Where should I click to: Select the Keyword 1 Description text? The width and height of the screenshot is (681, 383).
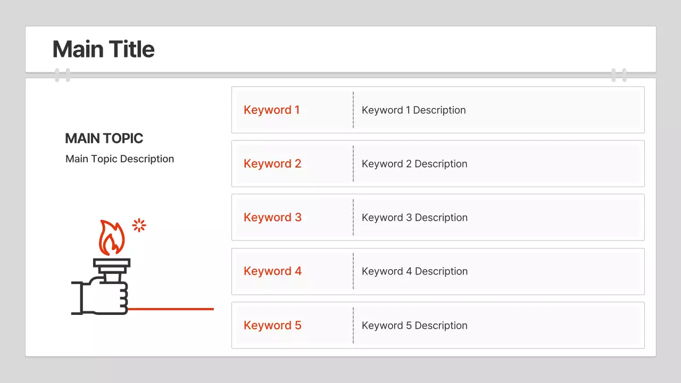pyautogui.click(x=414, y=110)
